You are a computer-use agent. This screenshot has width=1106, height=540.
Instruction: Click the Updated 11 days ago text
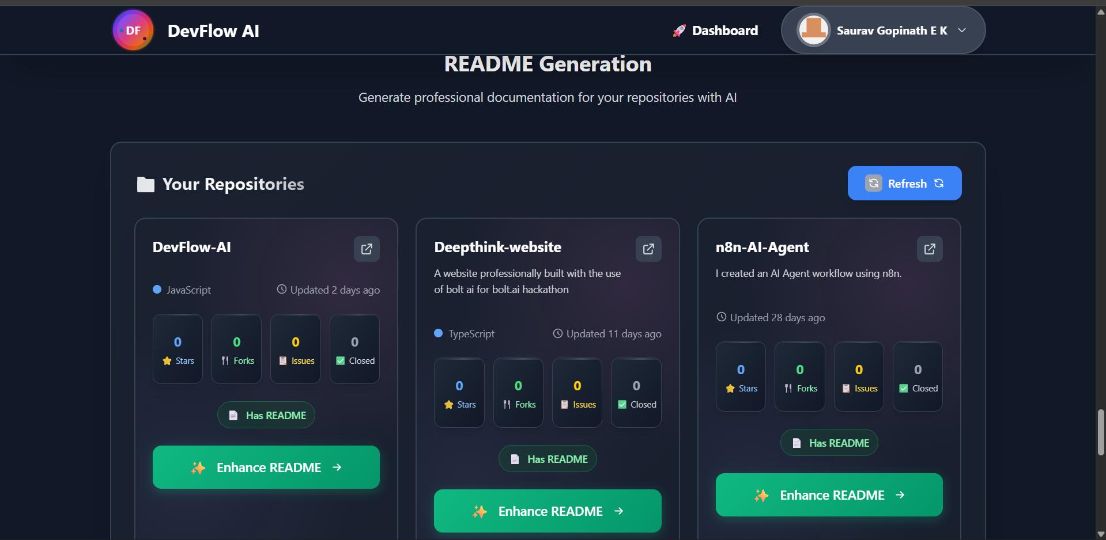[614, 334]
